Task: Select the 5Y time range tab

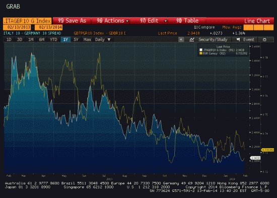Action: point(76,39)
